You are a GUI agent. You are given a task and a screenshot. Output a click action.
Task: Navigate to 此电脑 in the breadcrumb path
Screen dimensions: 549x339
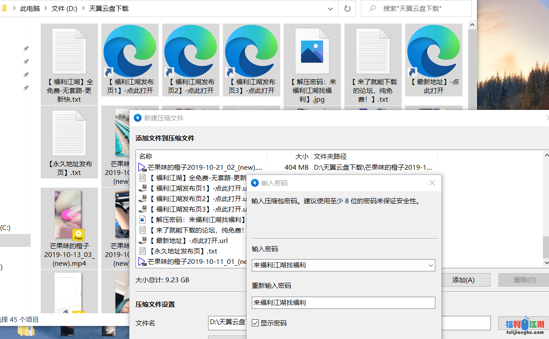click(x=31, y=9)
